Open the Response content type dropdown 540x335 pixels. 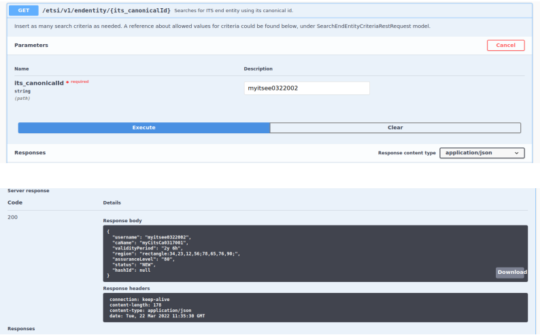pos(482,153)
